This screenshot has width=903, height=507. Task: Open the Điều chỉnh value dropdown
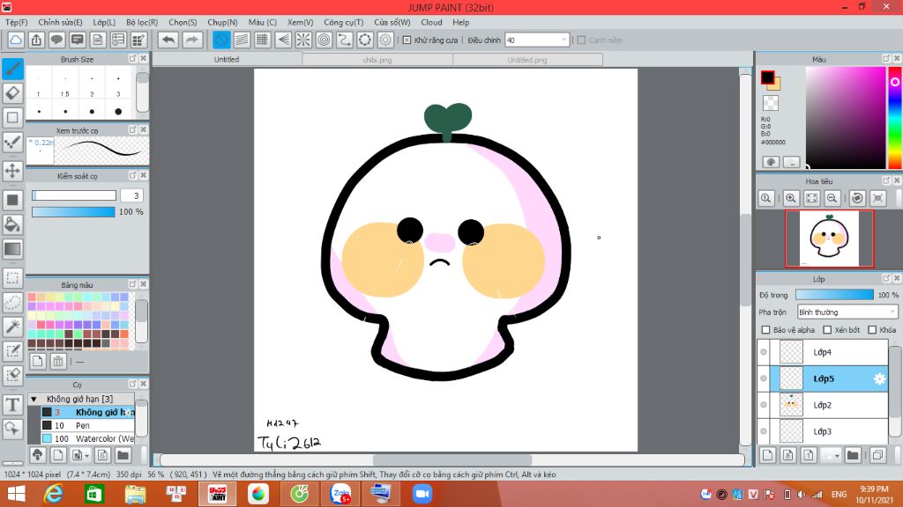[564, 40]
